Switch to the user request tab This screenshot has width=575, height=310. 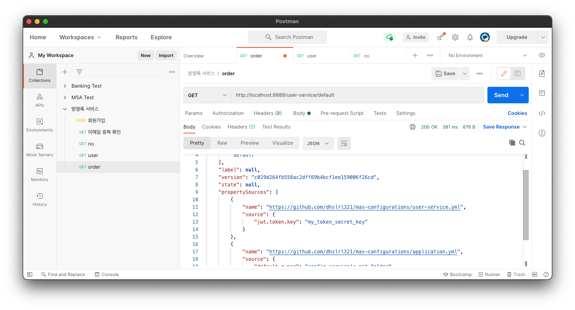tap(322, 56)
